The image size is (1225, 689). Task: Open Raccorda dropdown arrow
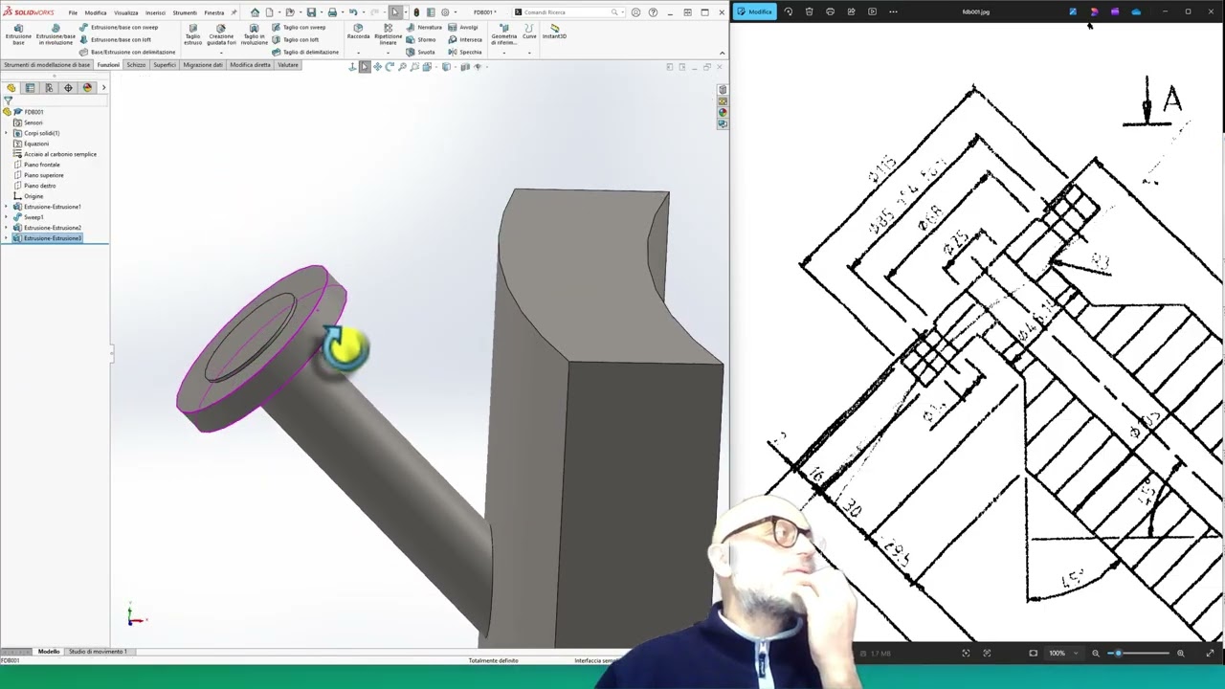point(358,52)
